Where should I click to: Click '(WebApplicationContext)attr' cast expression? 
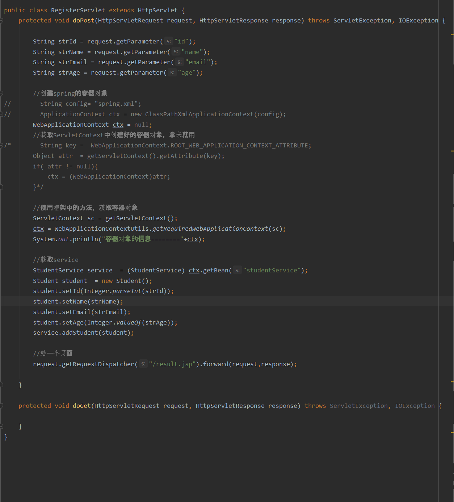tap(118, 177)
